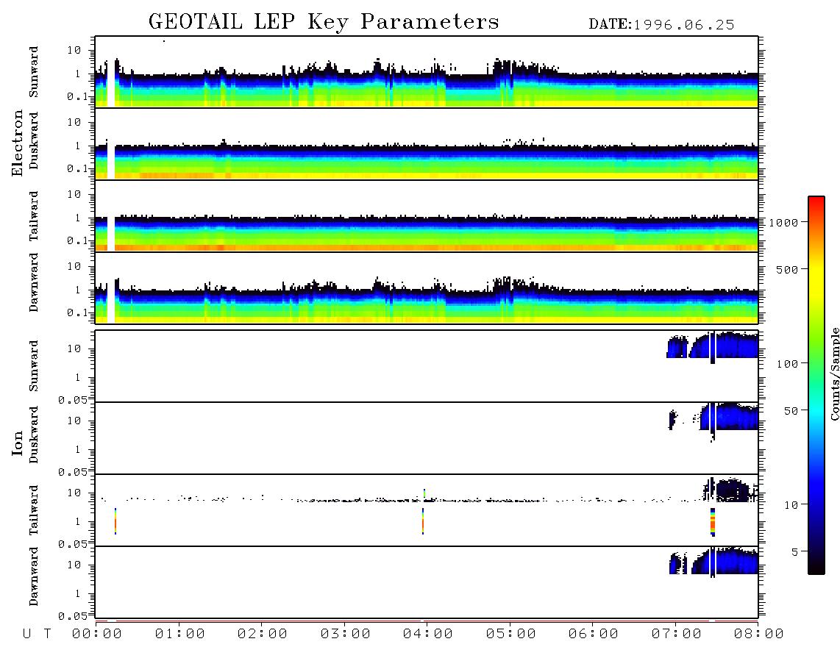Select the Ion 'Duskward' panel label

point(34,435)
